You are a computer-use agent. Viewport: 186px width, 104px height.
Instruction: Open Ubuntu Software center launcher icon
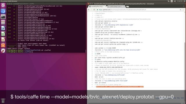(3, 45)
